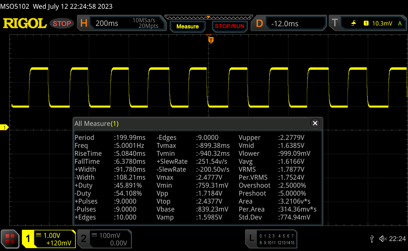Click the trigger mode A indicator
The image size is (408, 251).
tap(400, 24)
